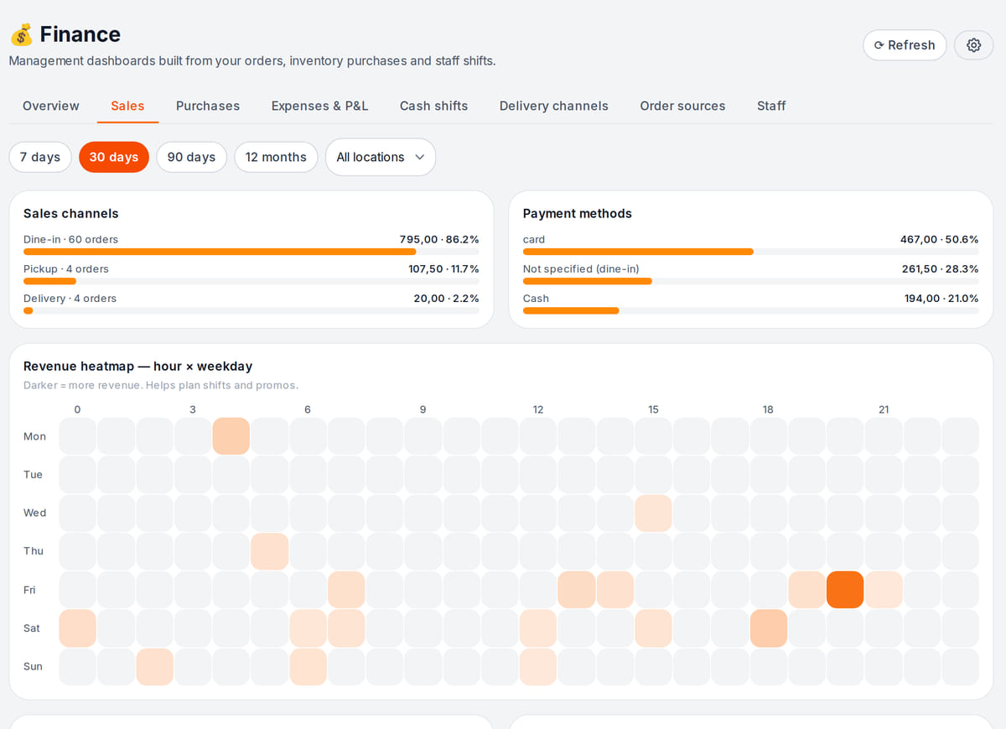1006x729 pixels.
Task: Click the '261,50 · 28.3%' value
Action: pos(940,268)
